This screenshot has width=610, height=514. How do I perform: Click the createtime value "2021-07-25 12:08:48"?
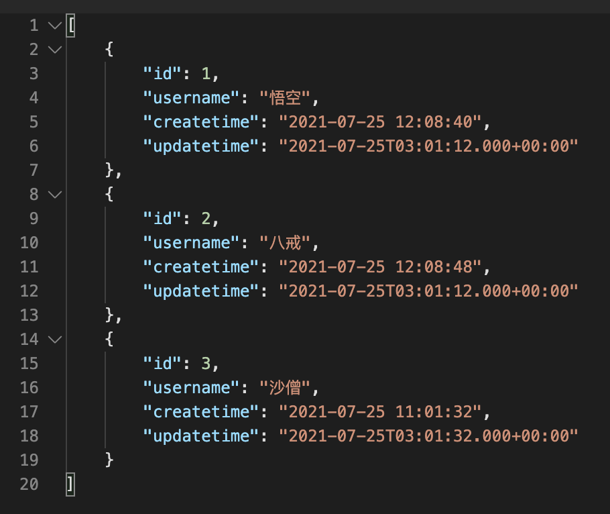click(x=380, y=267)
